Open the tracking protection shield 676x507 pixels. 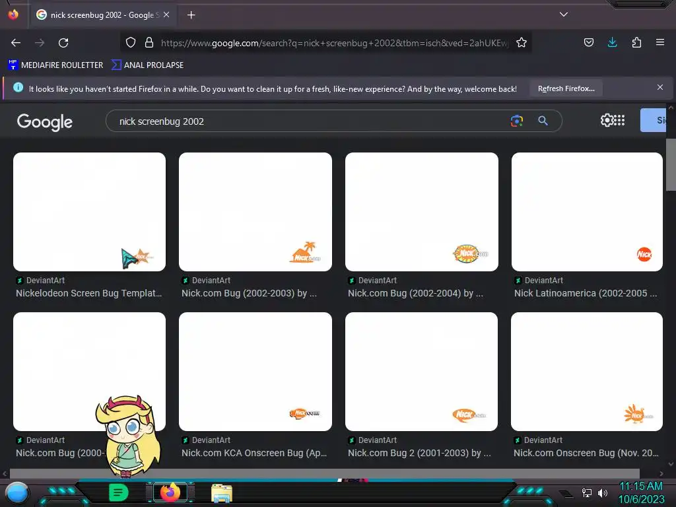[131, 42]
